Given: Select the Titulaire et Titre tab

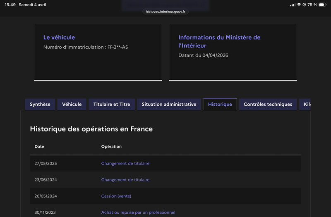Looking at the screenshot, I should (x=112, y=105).
